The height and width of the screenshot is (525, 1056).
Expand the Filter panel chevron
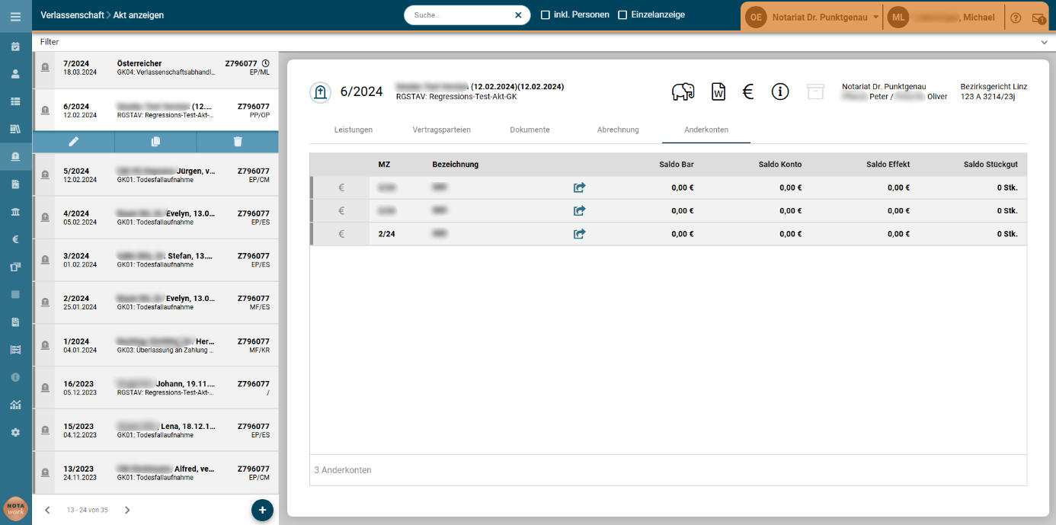pyautogui.click(x=1044, y=43)
